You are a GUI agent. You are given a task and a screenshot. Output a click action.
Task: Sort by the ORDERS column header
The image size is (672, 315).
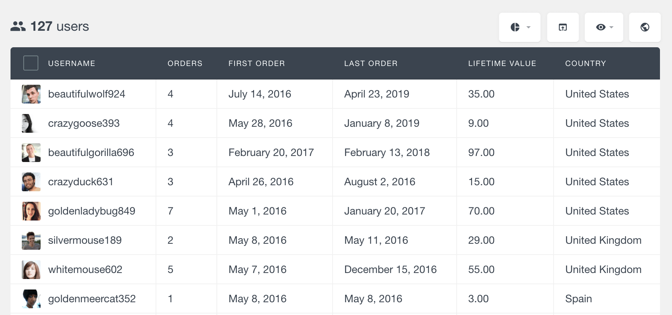[185, 63]
